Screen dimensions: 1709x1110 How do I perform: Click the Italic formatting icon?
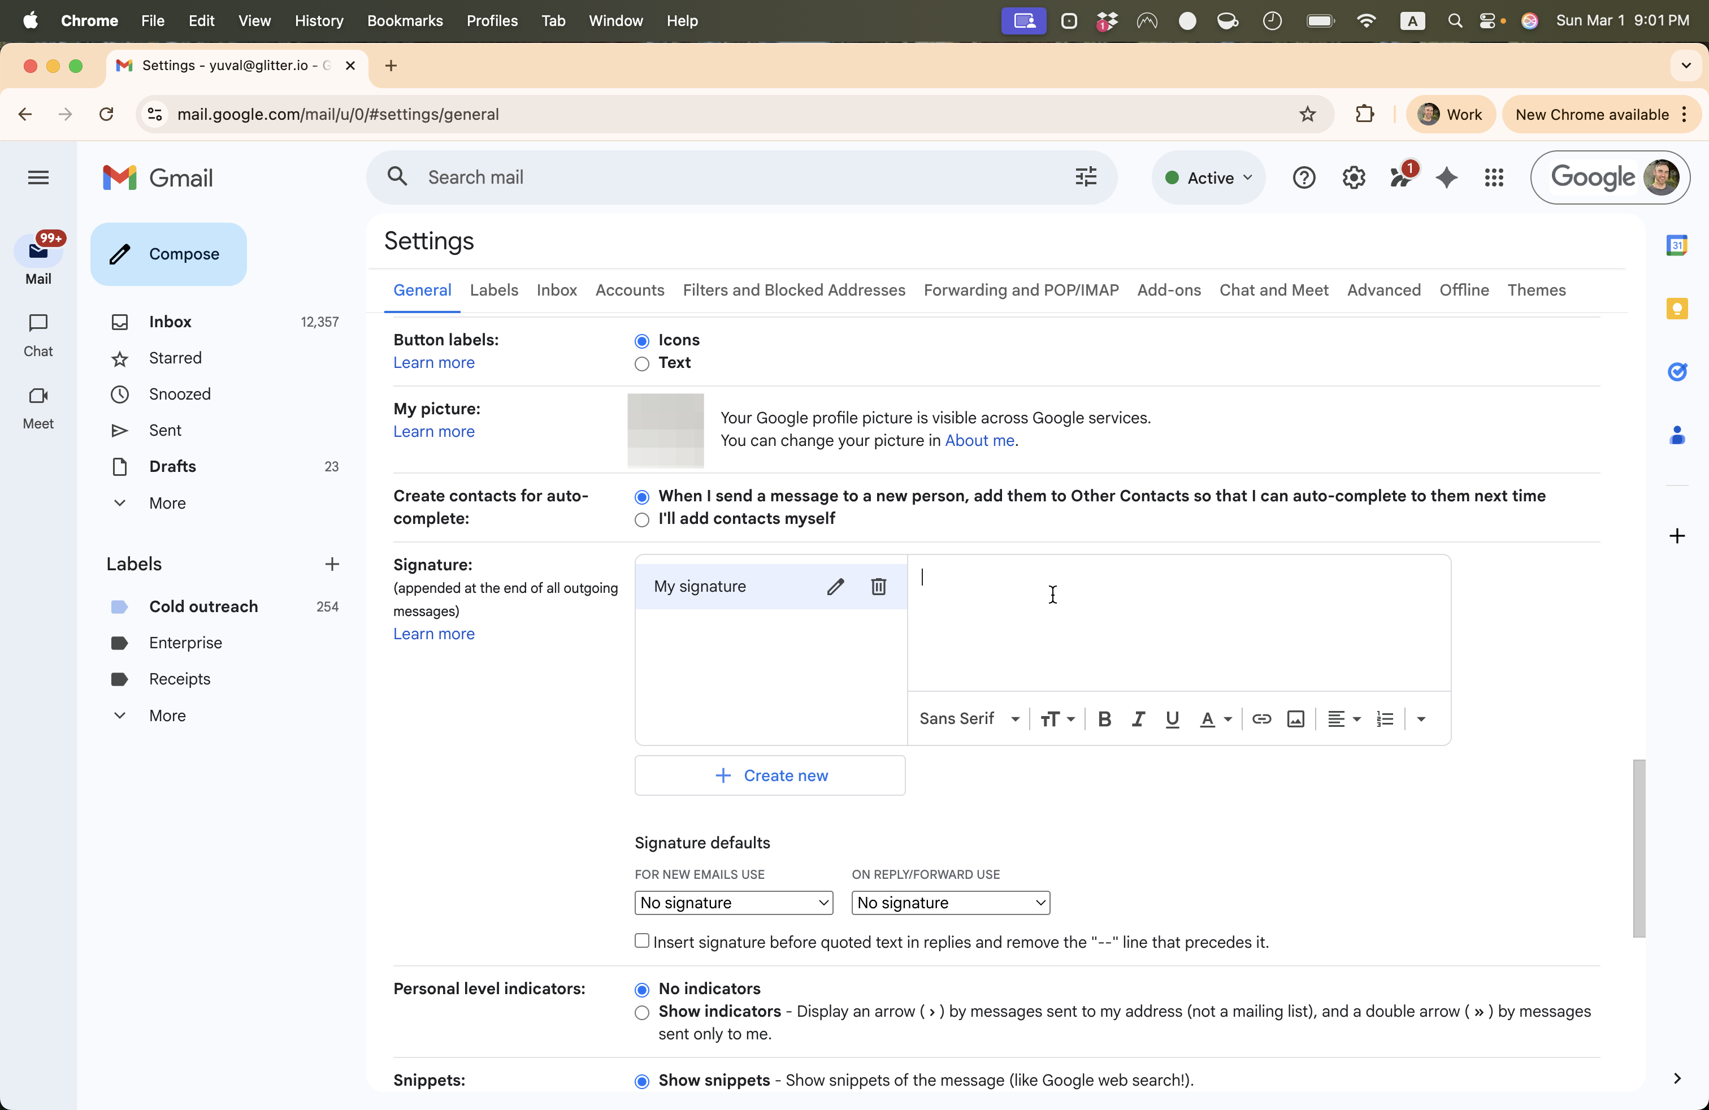tap(1138, 719)
